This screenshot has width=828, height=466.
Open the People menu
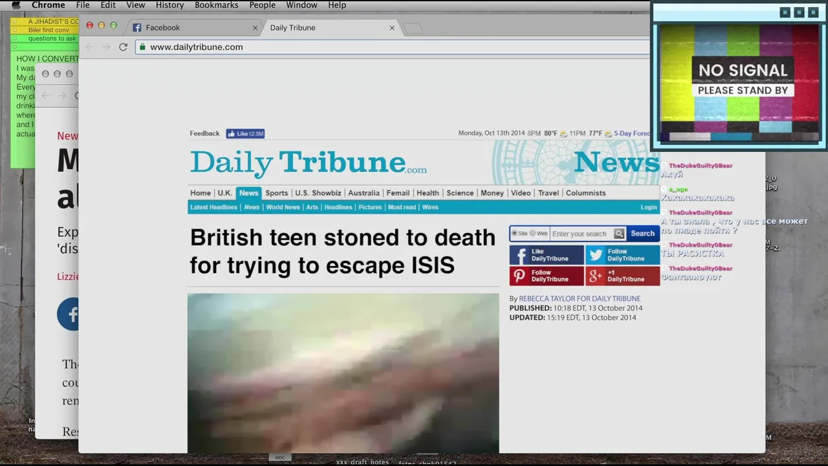pyautogui.click(x=262, y=5)
